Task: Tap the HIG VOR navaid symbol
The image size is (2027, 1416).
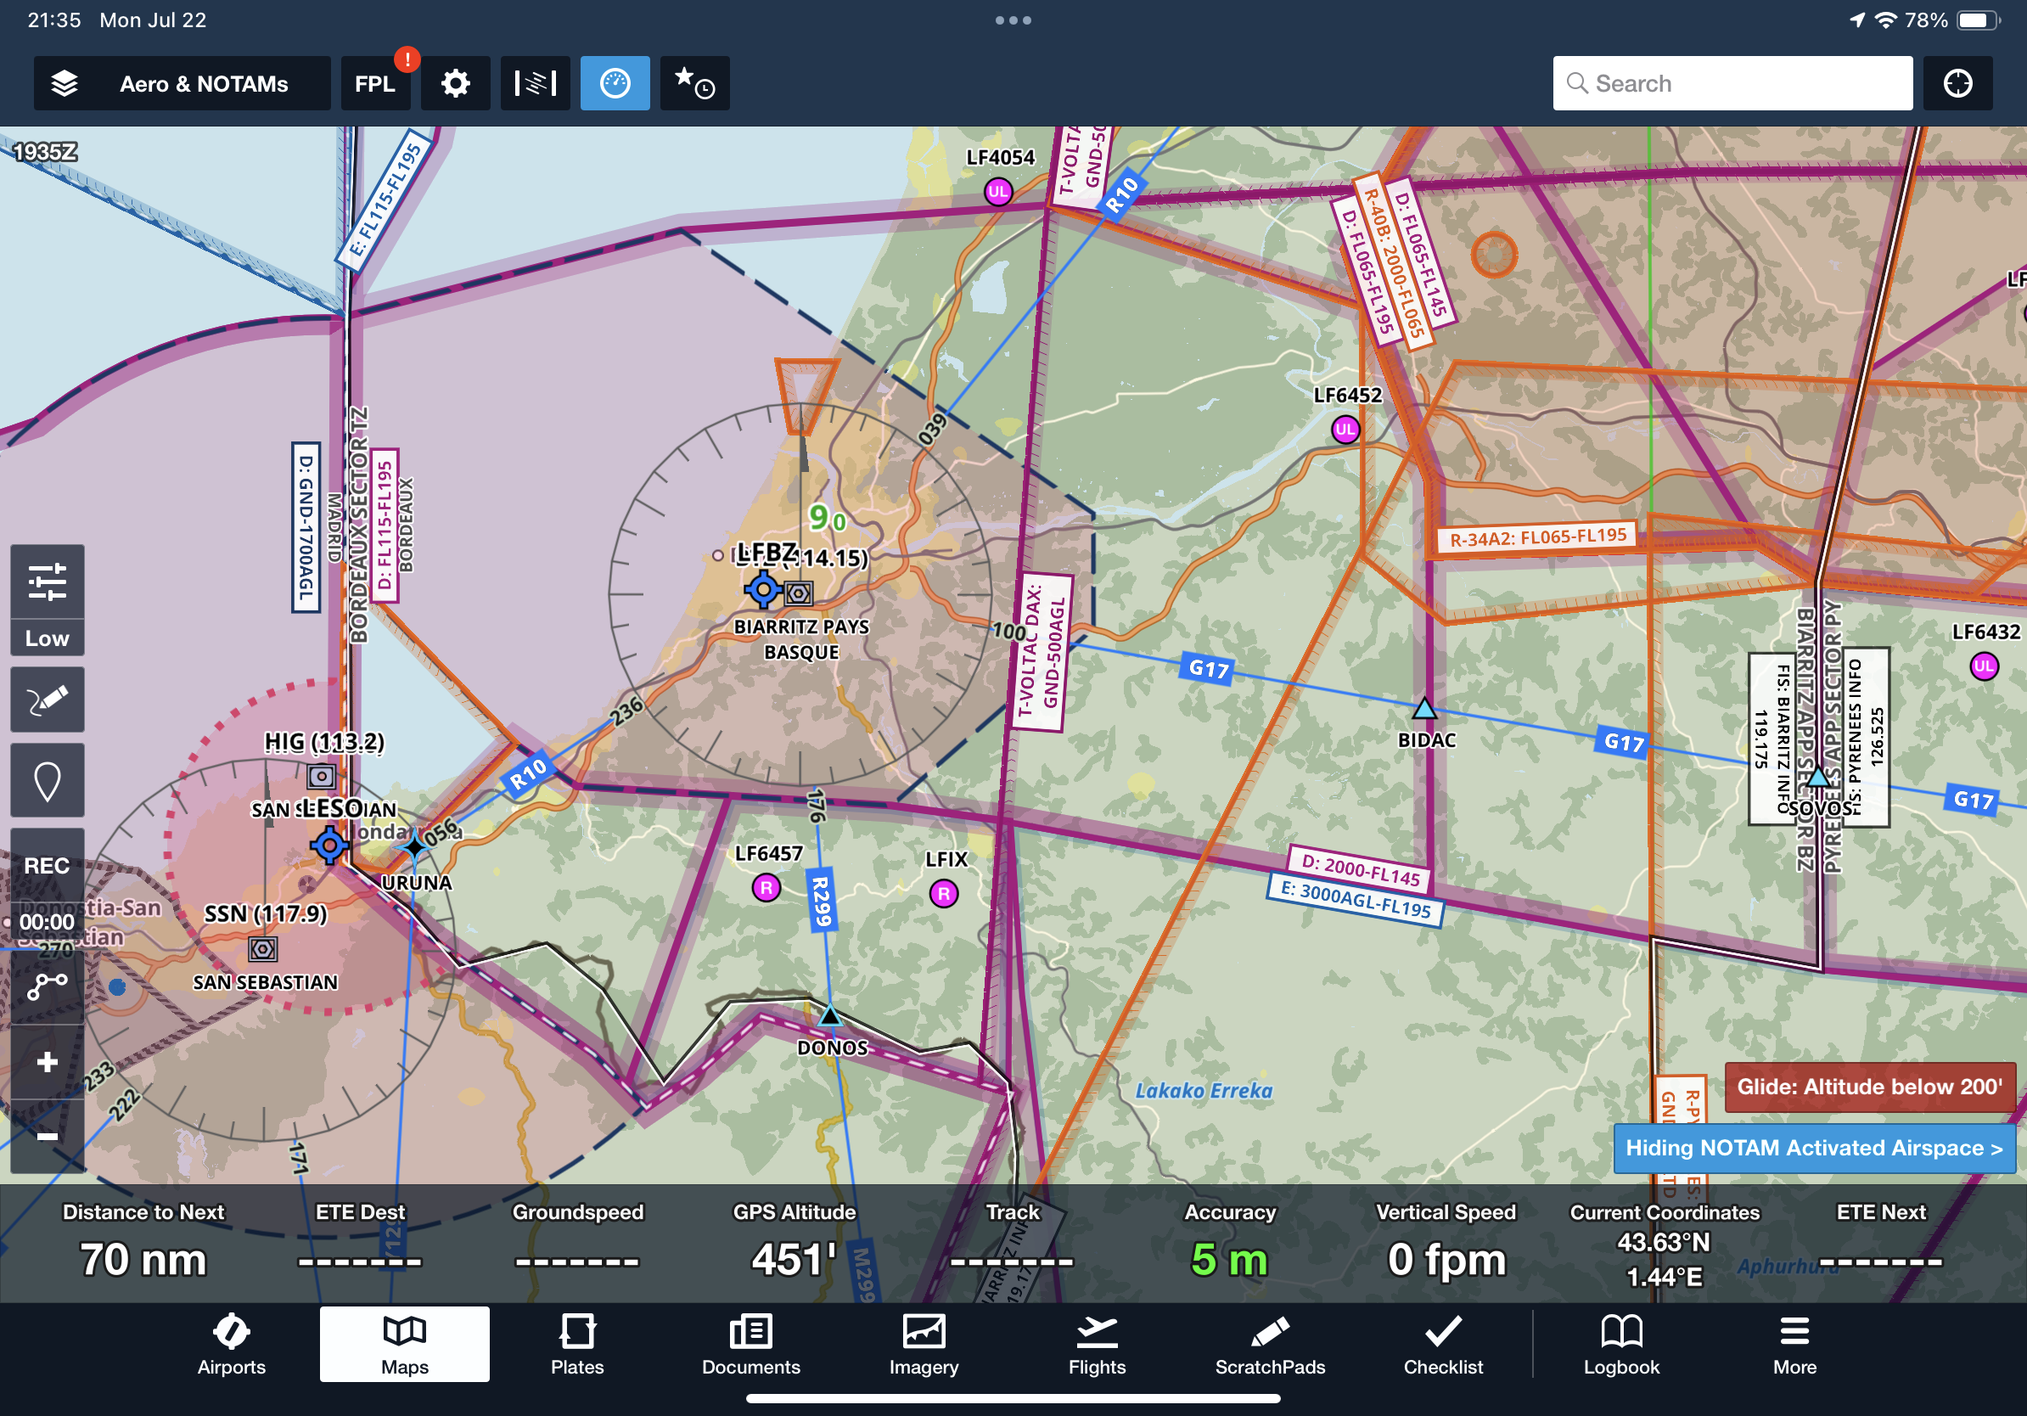Action: [x=322, y=777]
